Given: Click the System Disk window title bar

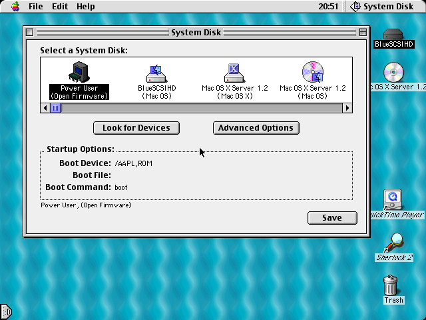Looking at the screenshot, I should pyautogui.click(x=196, y=33).
